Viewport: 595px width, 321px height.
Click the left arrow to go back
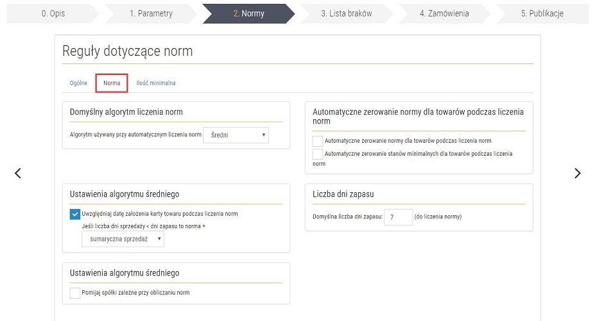pyautogui.click(x=18, y=173)
